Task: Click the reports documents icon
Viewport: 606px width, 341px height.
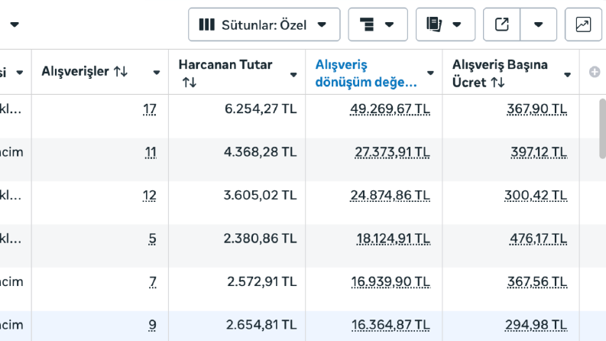Action: coord(434,24)
